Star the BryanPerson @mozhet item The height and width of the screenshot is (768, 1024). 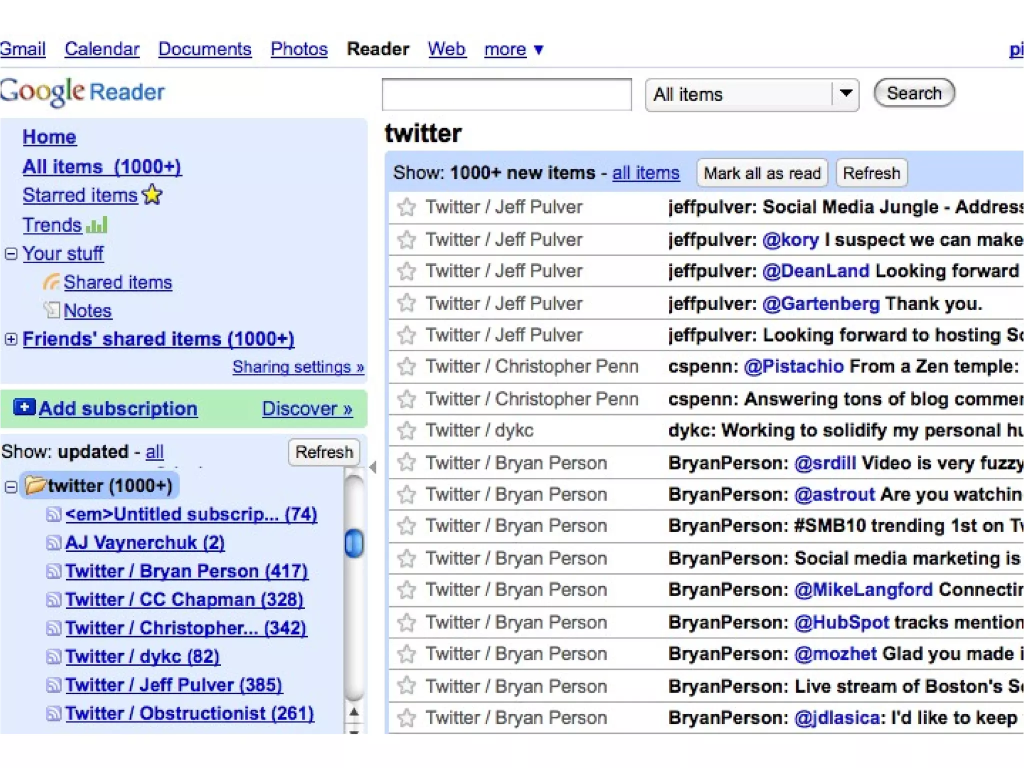click(406, 653)
